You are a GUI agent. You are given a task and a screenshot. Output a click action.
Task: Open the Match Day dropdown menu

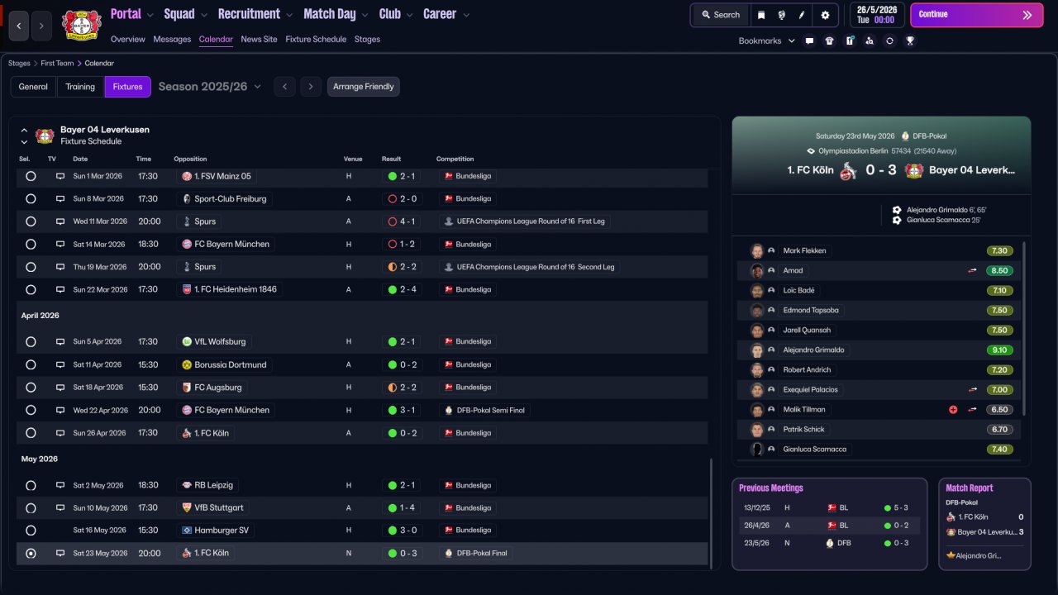pos(336,14)
